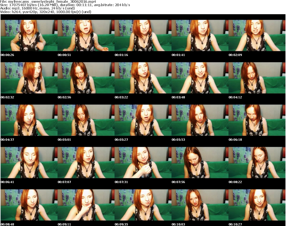Click the 00:07:56 timestamp label
This screenshot has height=226, width=286.
(178, 182)
